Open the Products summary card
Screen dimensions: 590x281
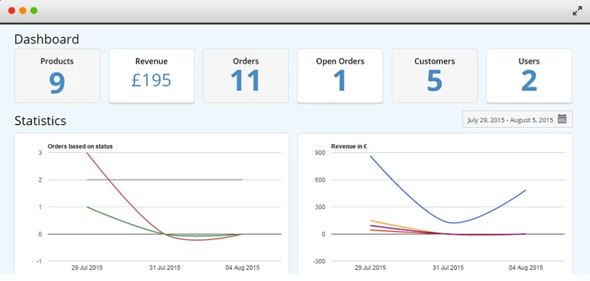(x=57, y=75)
